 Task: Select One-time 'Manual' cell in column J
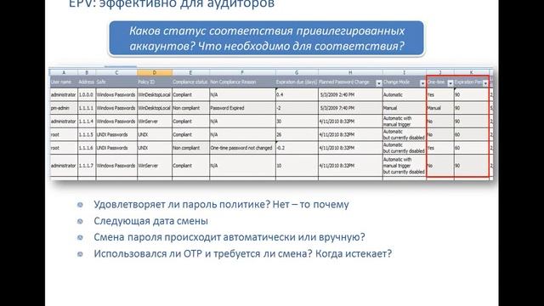(x=440, y=108)
